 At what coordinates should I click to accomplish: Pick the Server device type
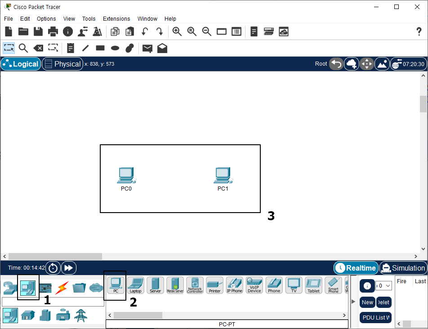click(155, 285)
